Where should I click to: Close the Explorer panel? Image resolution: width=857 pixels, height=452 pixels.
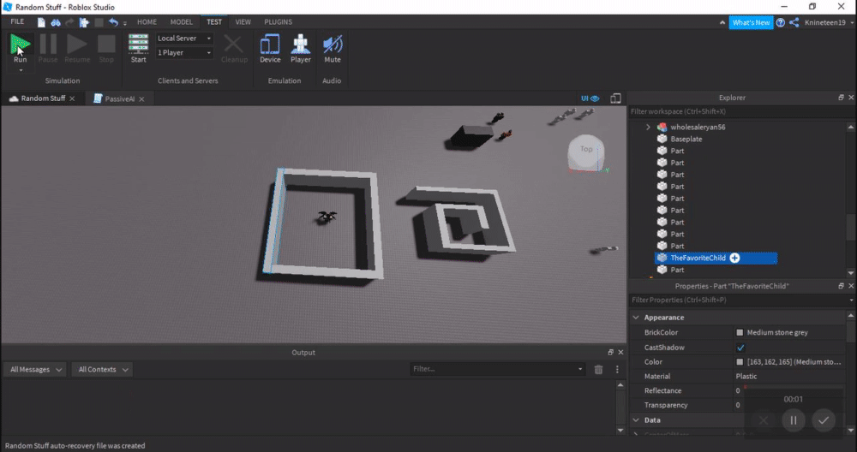pos(851,98)
